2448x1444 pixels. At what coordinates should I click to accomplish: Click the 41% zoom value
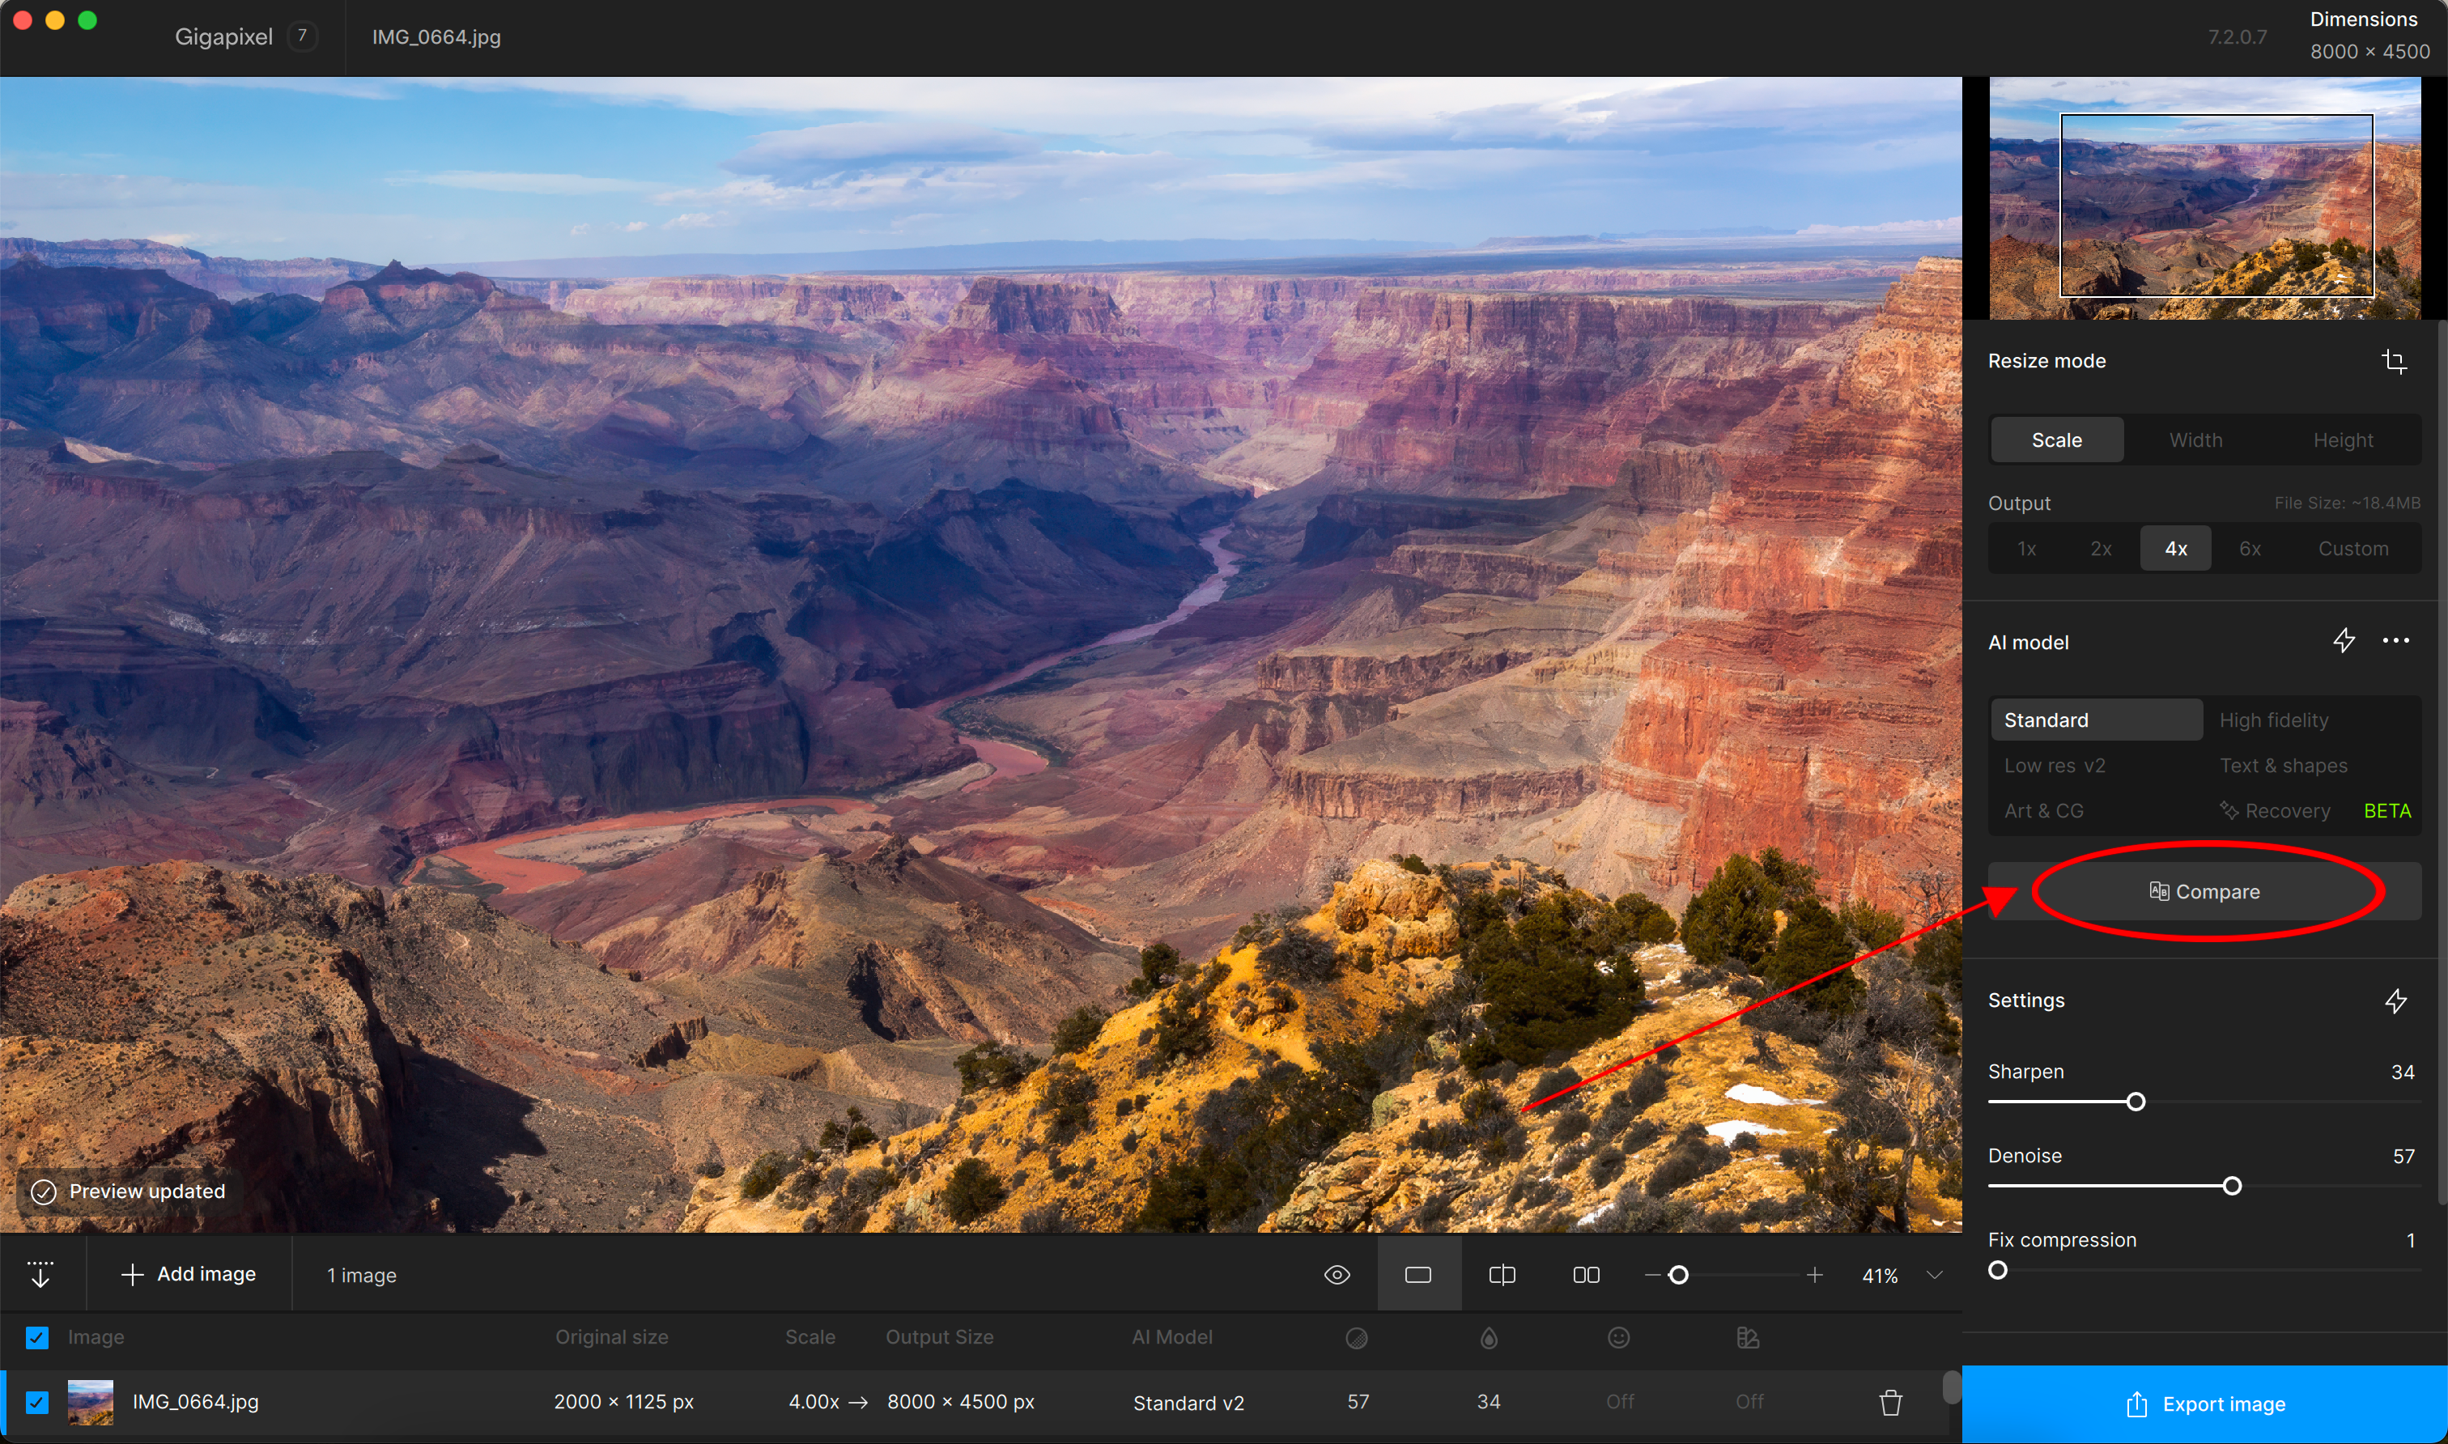pos(1879,1276)
